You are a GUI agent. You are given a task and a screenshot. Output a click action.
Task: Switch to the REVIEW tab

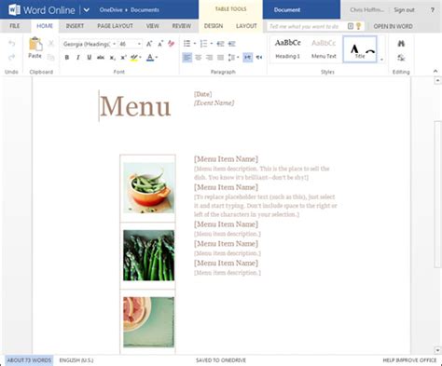[182, 26]
